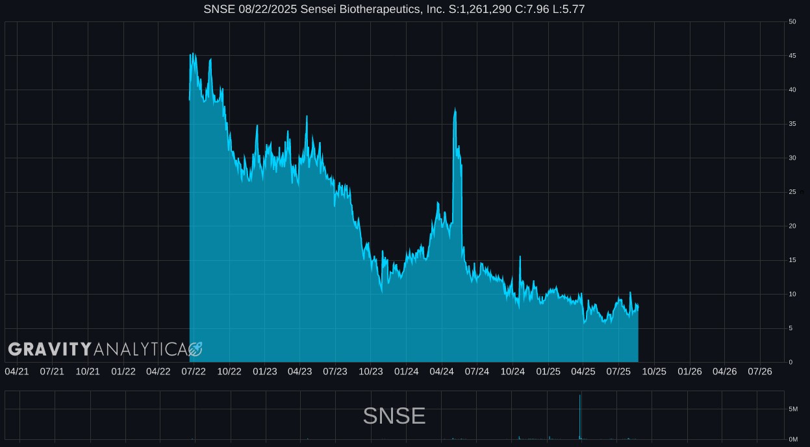This screenshot has height=447, width=810.
Task: Click the 10/21 x-axis date label
Action: (88, 372)
